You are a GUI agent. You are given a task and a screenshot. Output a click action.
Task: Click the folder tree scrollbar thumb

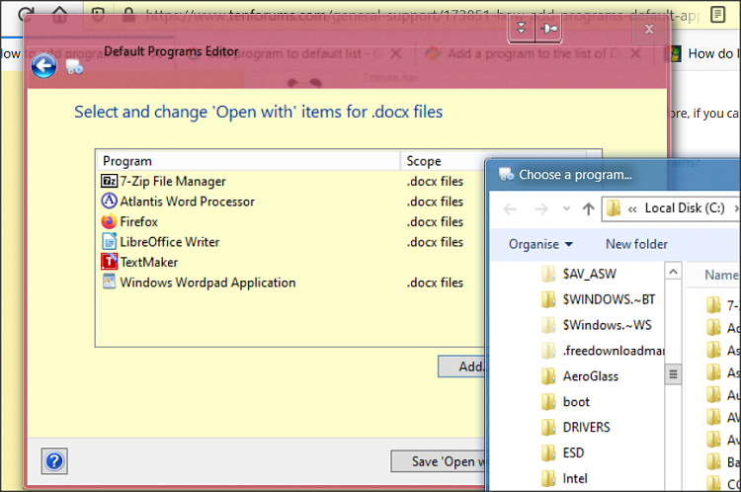click(674, 374)
